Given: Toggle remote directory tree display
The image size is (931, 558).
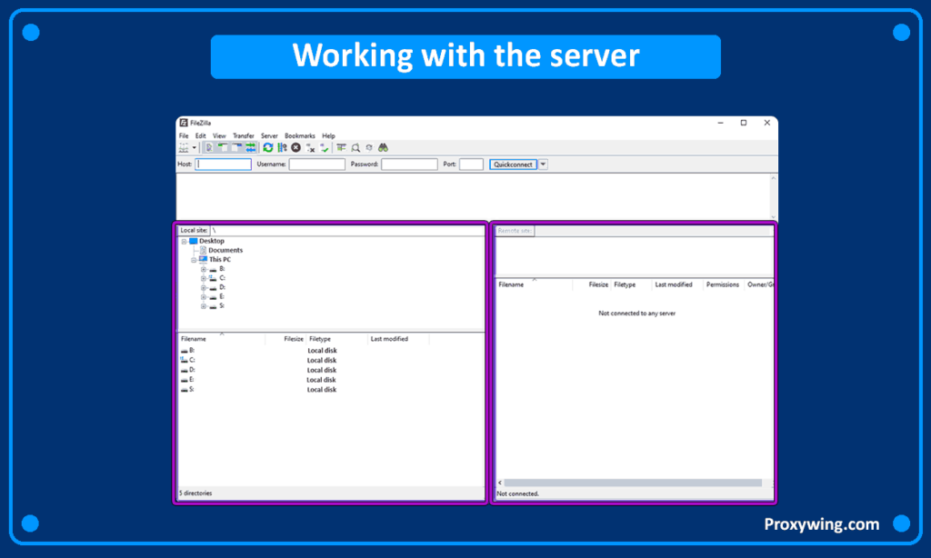Looking at the screenshot, I should coord(236,148).
